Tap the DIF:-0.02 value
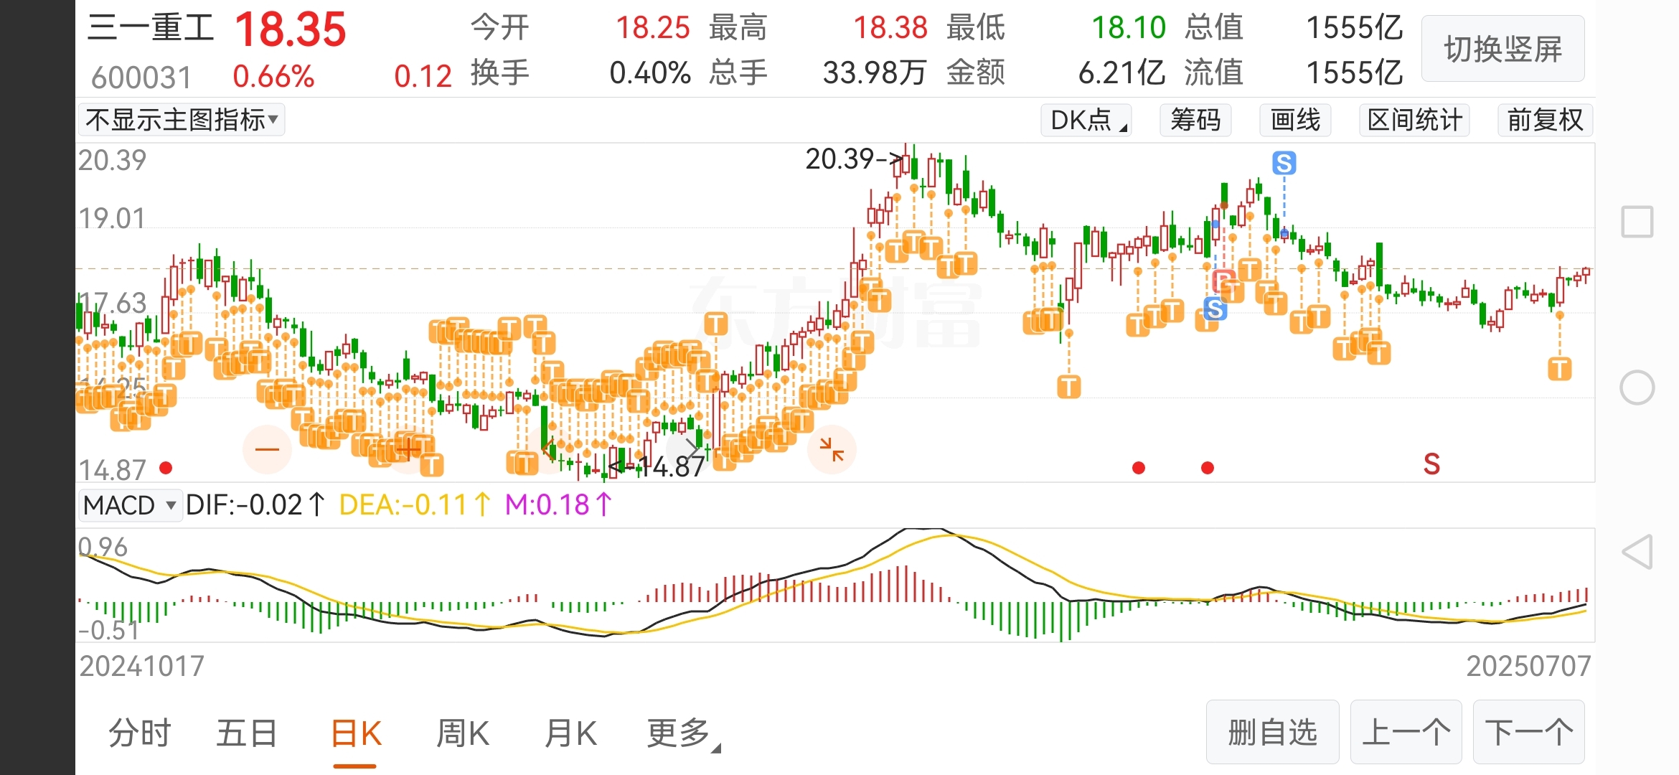1679x775 pixels. pyautogui.click(x=255, y=505)
